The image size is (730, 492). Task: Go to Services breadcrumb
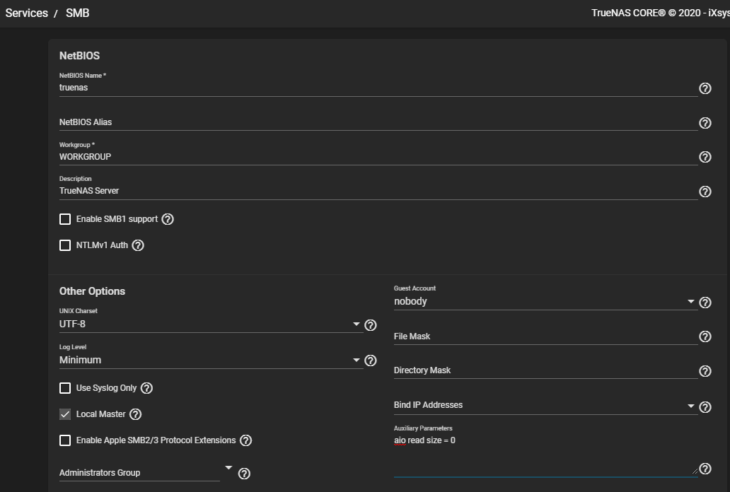click(27, 13)
